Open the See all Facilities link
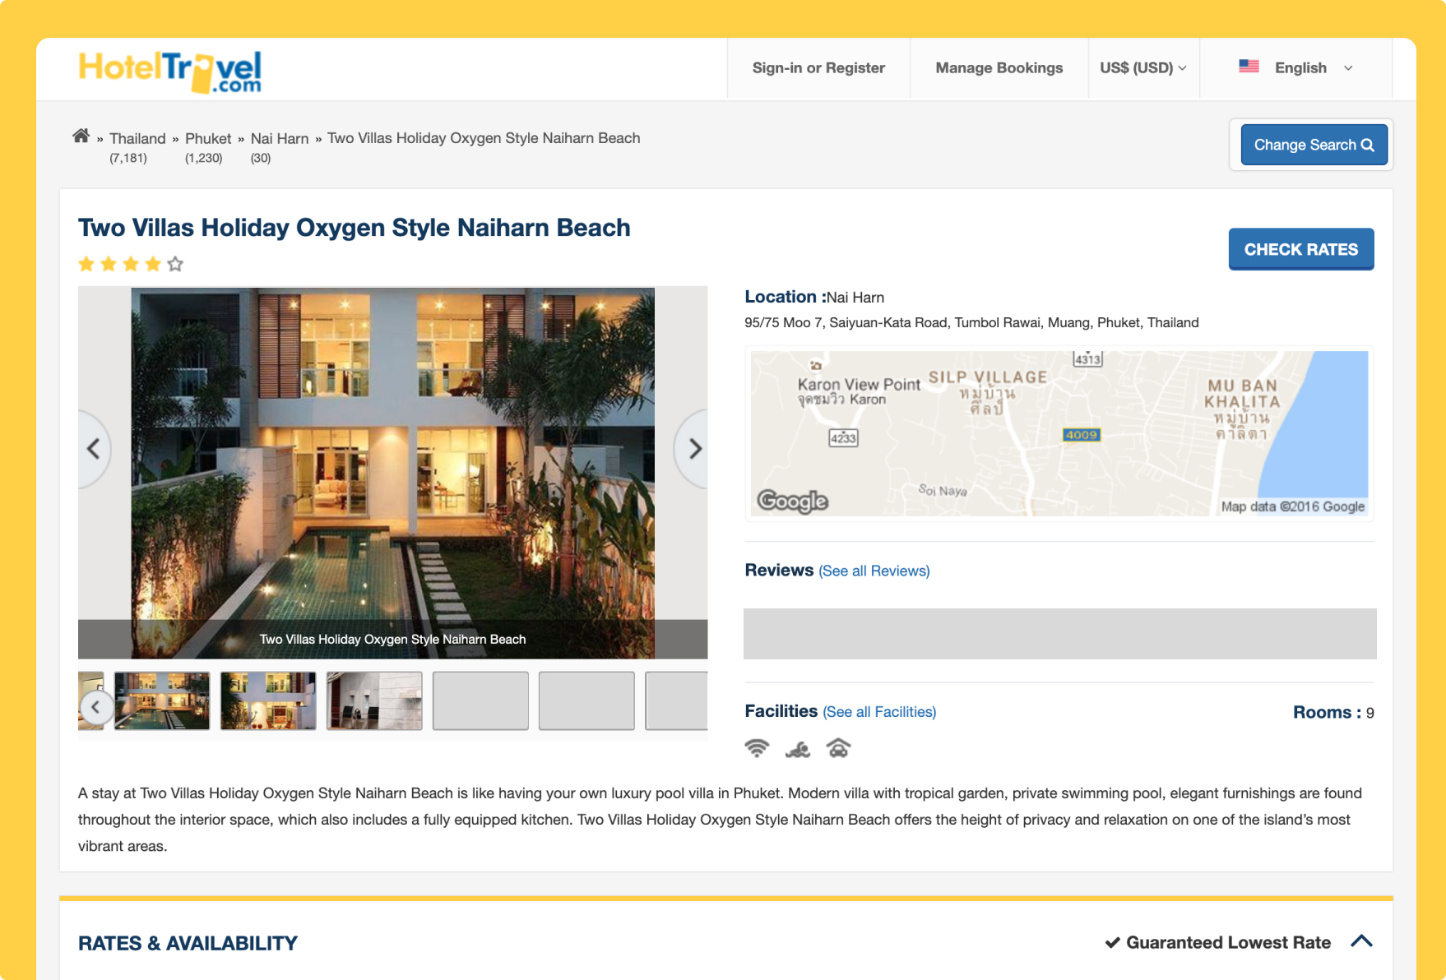This screenshot has width=1446, height=980. tap(878, 712)
